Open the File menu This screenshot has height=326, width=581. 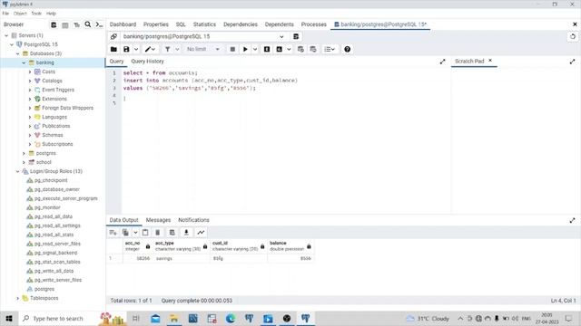click(5, 14)
